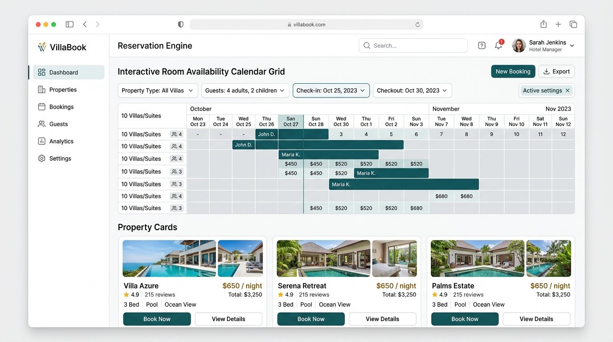Image resolution: width=613 pixels, height=342 pixels.
Task: Click the $680 rate under Tue Nov 7
Action: [x=441, y=196]
